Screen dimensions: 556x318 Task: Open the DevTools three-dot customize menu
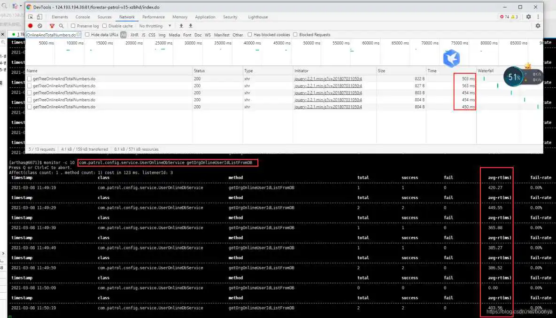[x=538, y=17]
